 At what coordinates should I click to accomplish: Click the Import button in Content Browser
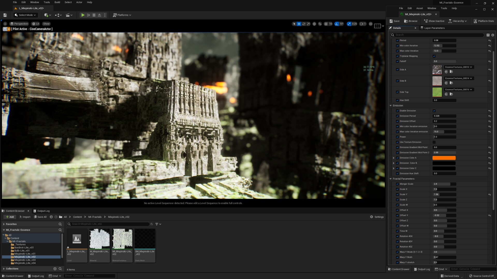pyautogui.click(x=25, y=217)
